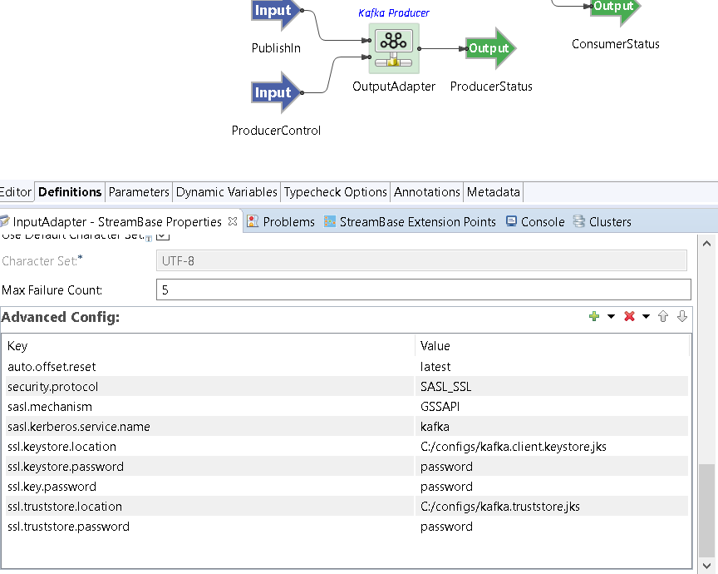Switch to the Problems view tab
Image resolution: width=718 pixels, height=574 pixels.
click(x=281, y=222)
